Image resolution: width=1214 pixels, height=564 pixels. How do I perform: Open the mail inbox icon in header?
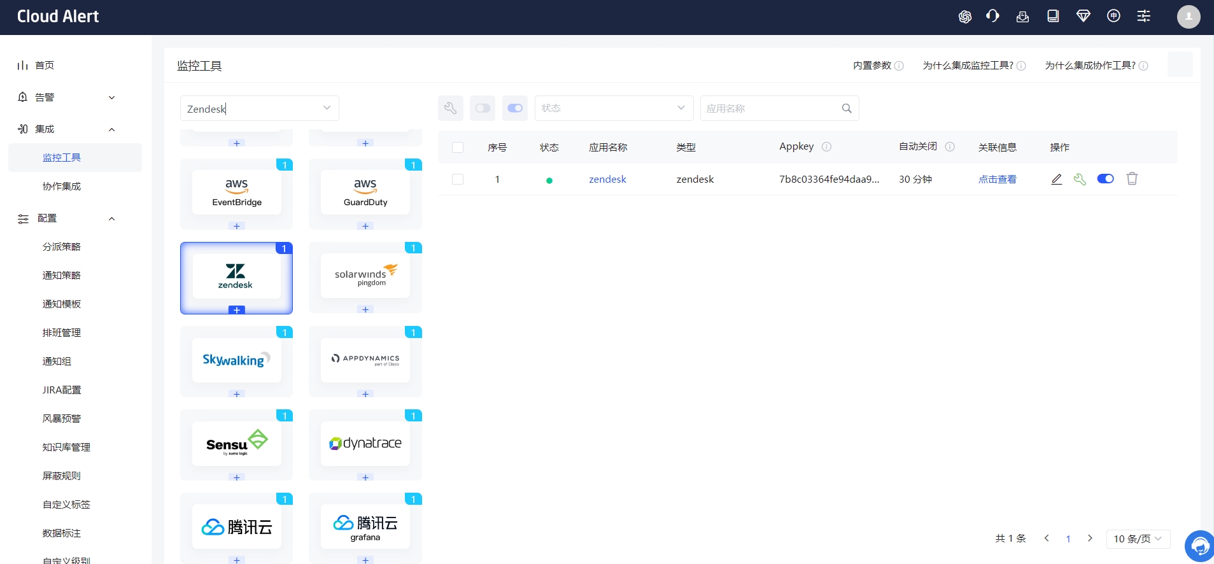[1023, 17]
